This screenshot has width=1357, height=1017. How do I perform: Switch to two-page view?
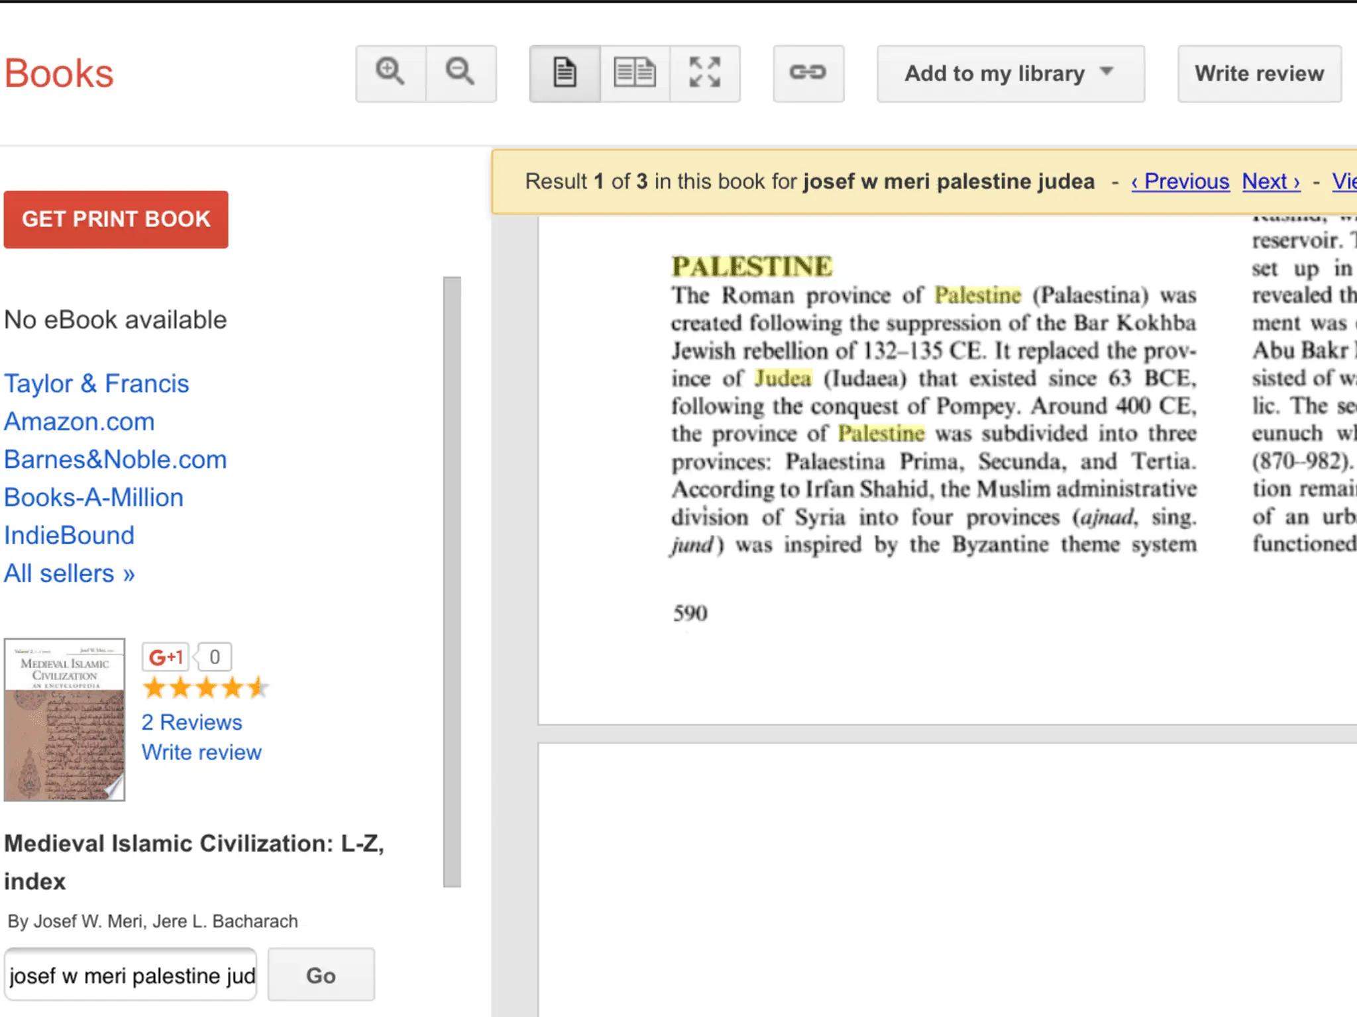635,73
